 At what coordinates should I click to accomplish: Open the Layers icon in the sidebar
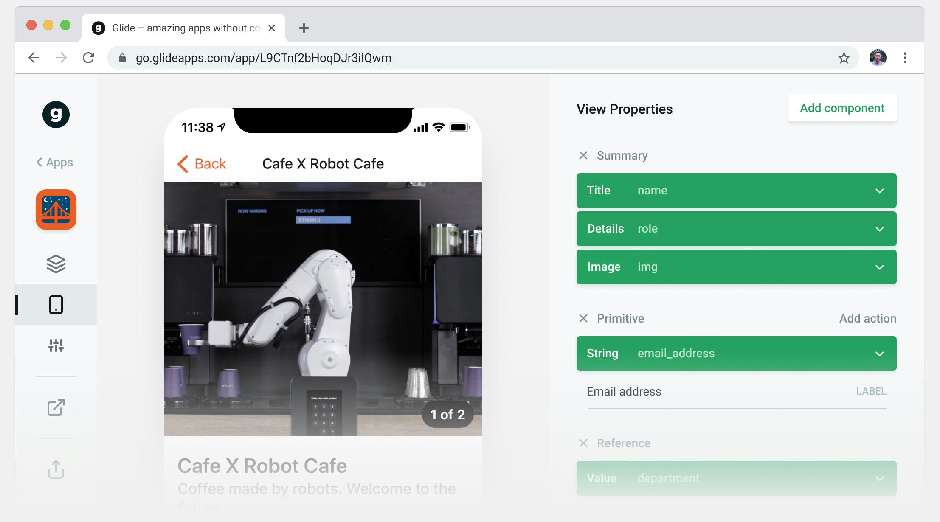click(x=56, y=264)
